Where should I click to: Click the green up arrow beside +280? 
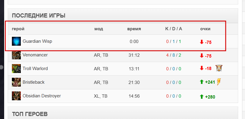pos(202,97)
